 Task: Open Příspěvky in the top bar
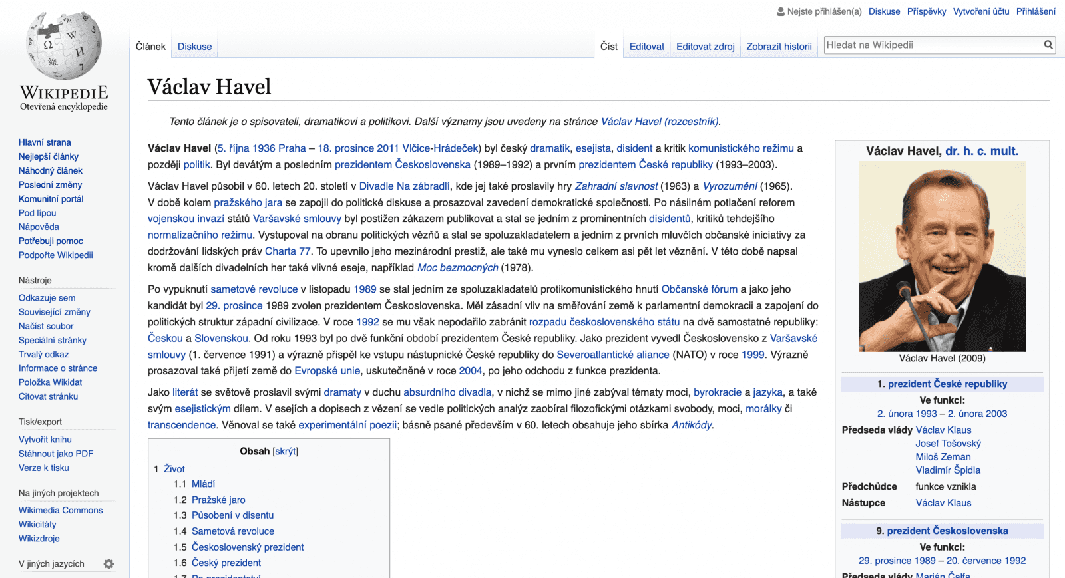pos(927,11)
